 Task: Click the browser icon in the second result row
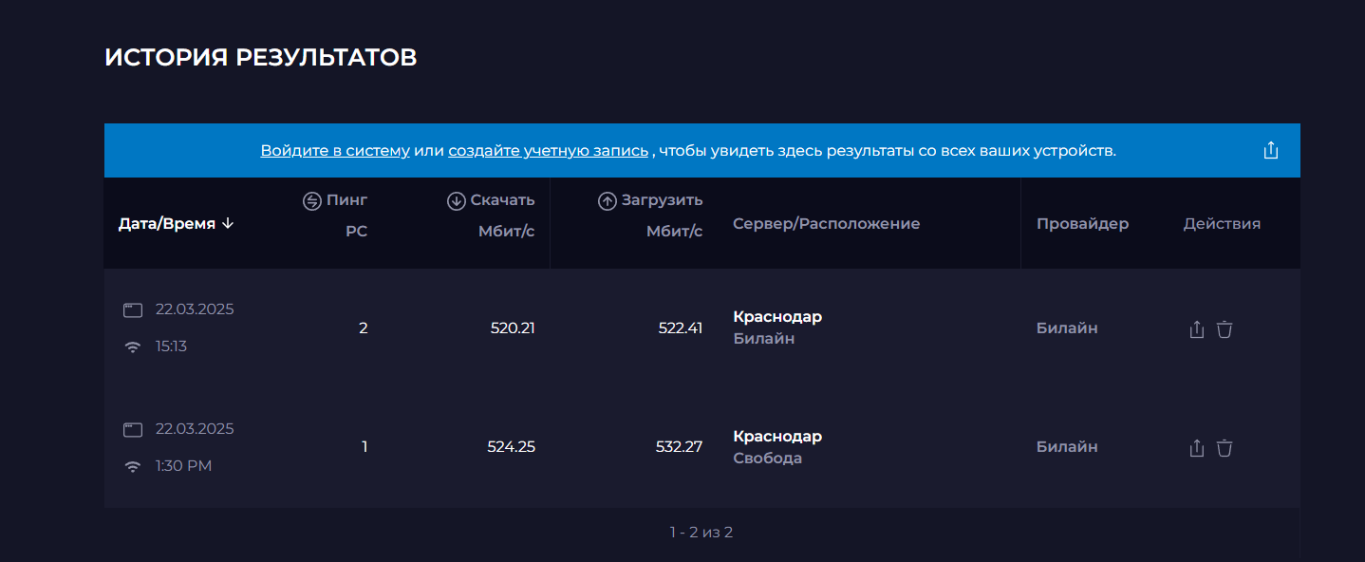coord(133,430)
